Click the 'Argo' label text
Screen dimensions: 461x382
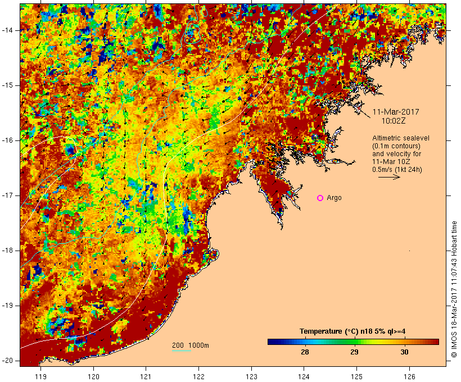coord(335,198)
